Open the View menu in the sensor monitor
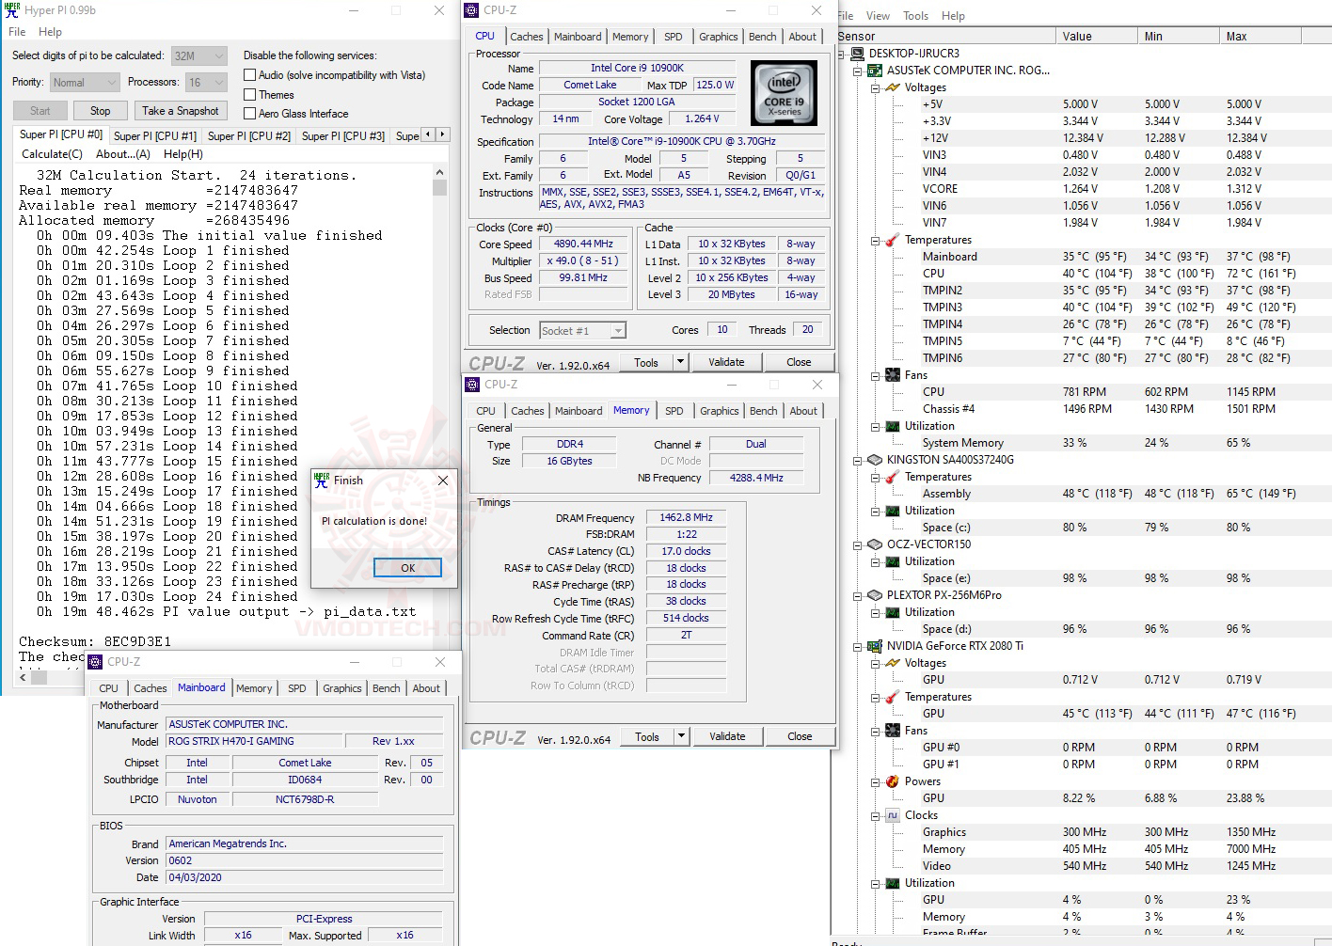Viewport: 1332px width, 946px height. tap(879, 16)
